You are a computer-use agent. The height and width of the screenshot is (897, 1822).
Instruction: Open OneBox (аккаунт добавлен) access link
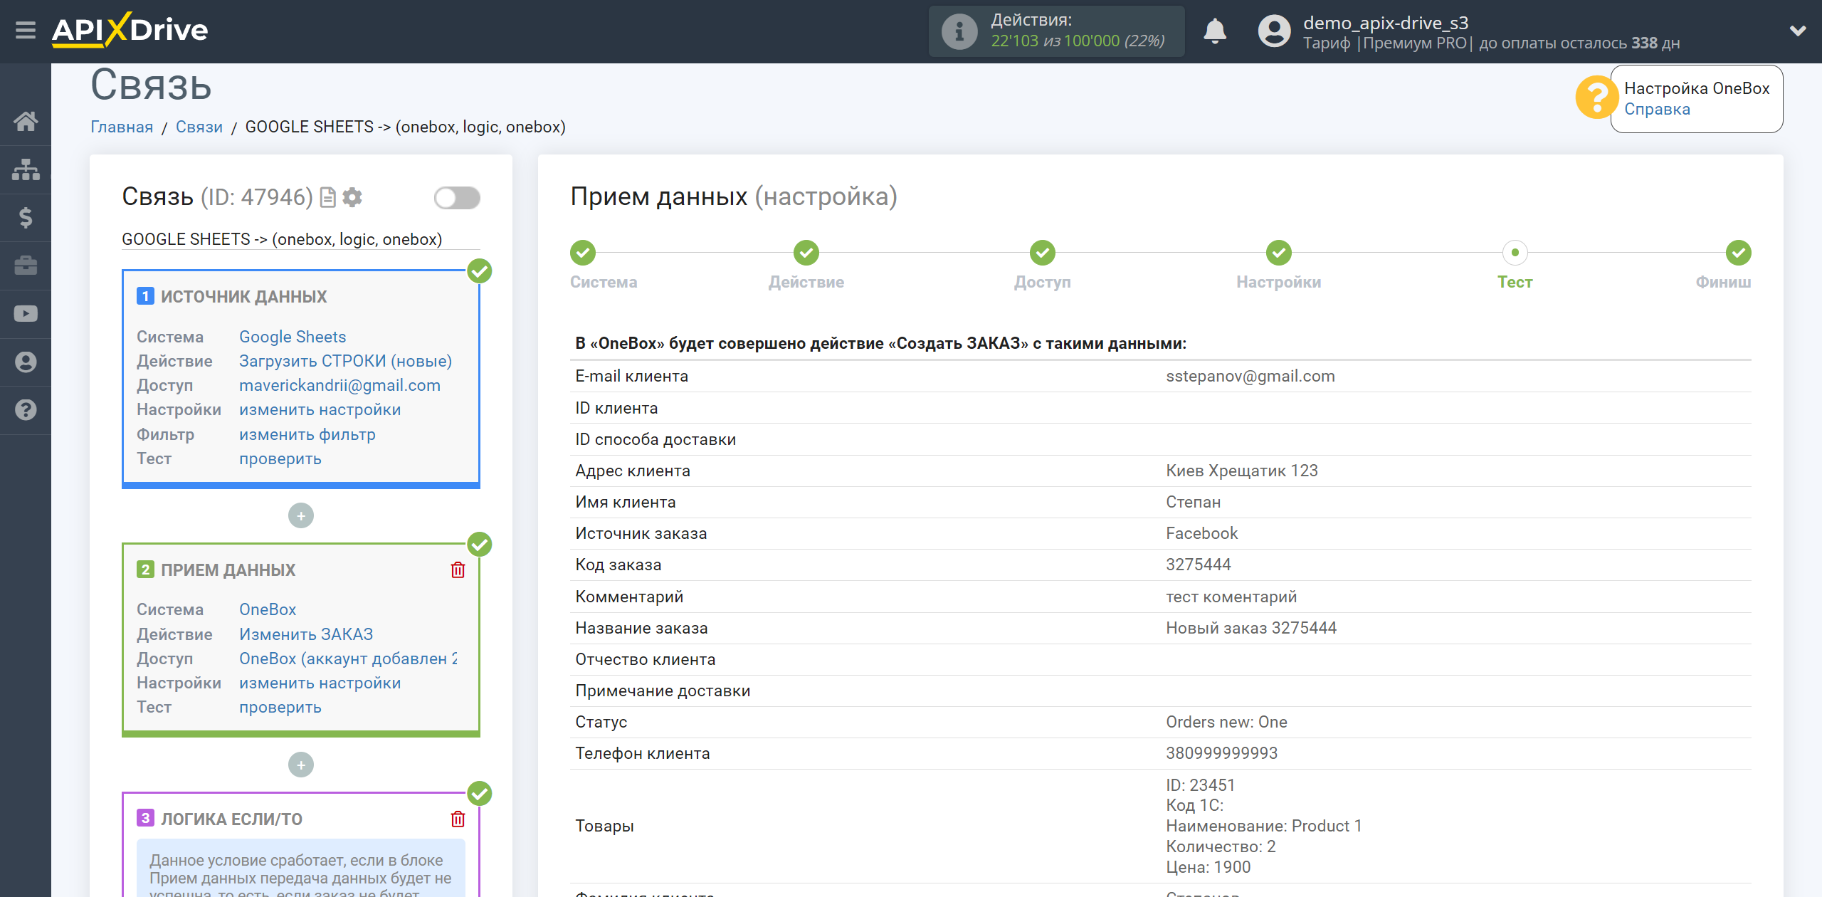tap(348, 659)
